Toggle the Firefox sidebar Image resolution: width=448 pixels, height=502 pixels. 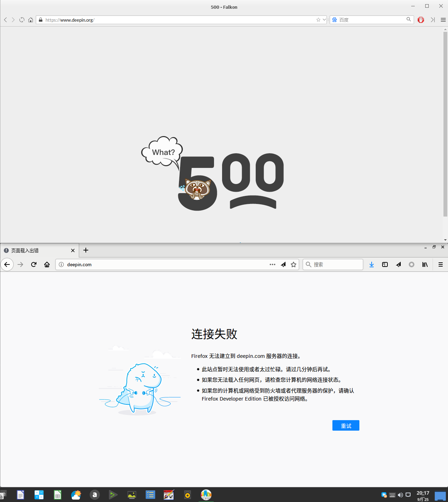pyautogui.click(x=385, y=264)
